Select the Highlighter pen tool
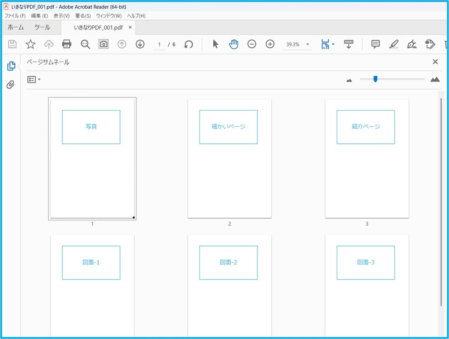Screen dimensions: 449x339 (x=394, y=44)
